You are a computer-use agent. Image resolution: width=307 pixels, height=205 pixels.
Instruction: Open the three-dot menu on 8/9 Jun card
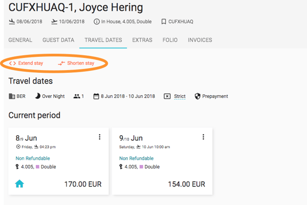[100, 137]
